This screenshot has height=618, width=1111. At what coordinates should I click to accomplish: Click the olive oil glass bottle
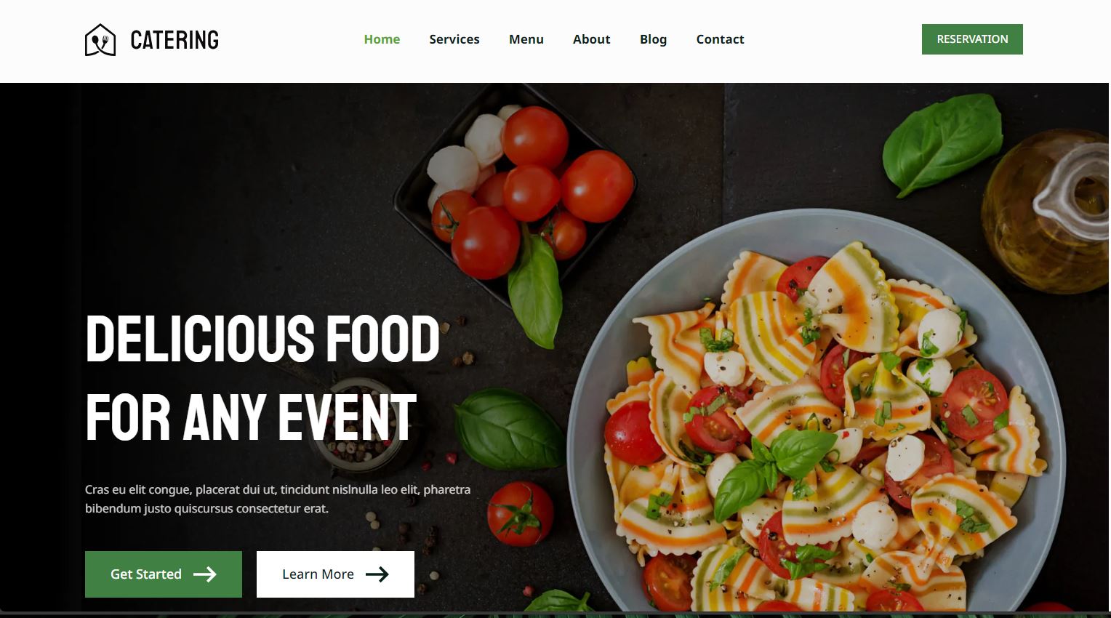coord(1047,211)
